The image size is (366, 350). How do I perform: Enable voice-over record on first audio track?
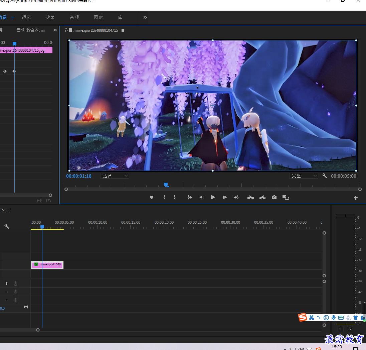pos(15,283)
